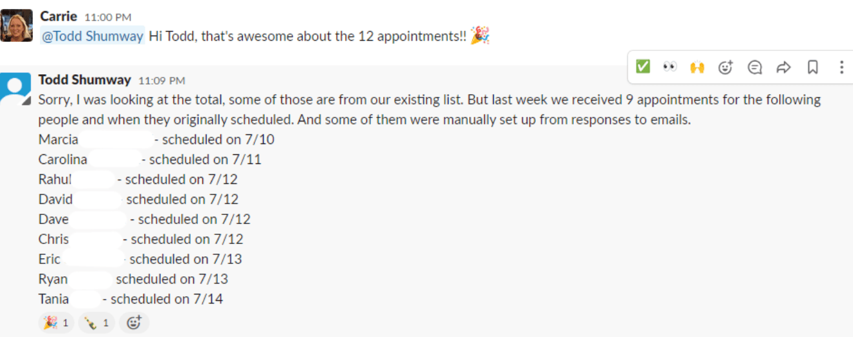Open the 11:09 PM timestamp link
The height and width of the screenshot is (337, 853).
coord(162,81)
